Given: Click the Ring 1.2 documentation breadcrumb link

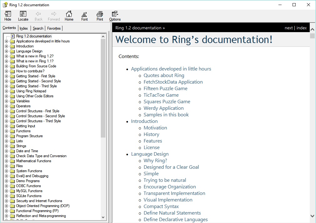Looking at the screenshot, I should (x=138, y=28).
